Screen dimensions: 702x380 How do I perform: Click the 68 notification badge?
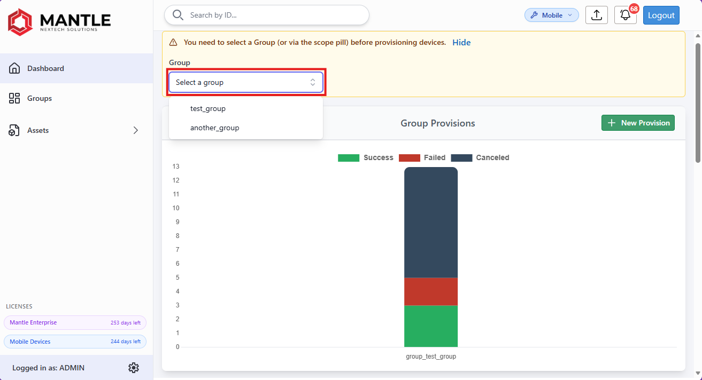(634, 9)
